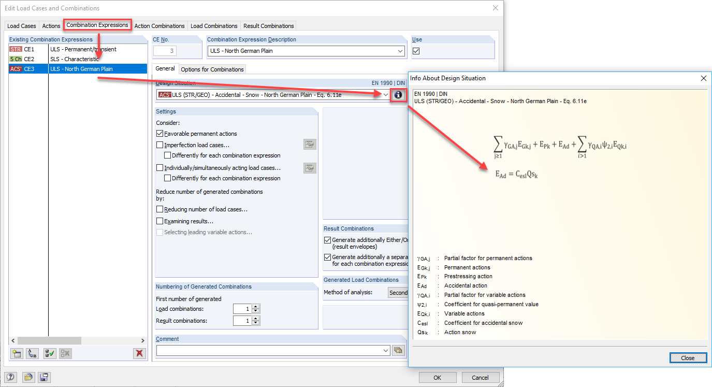The image size is (712, 387).
Task: Enable Imperfection load cases option
Action: point(159,145)
